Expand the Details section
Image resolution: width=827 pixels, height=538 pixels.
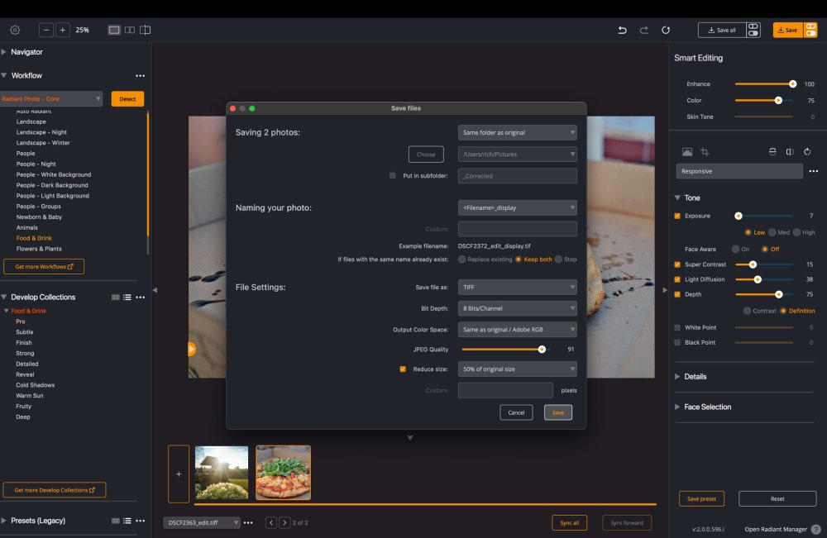(677, 377)
